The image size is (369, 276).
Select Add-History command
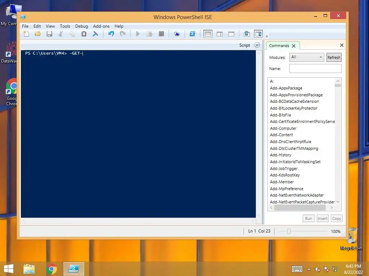coord(280,155)
